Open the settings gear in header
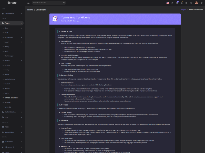 pos(201,3)
